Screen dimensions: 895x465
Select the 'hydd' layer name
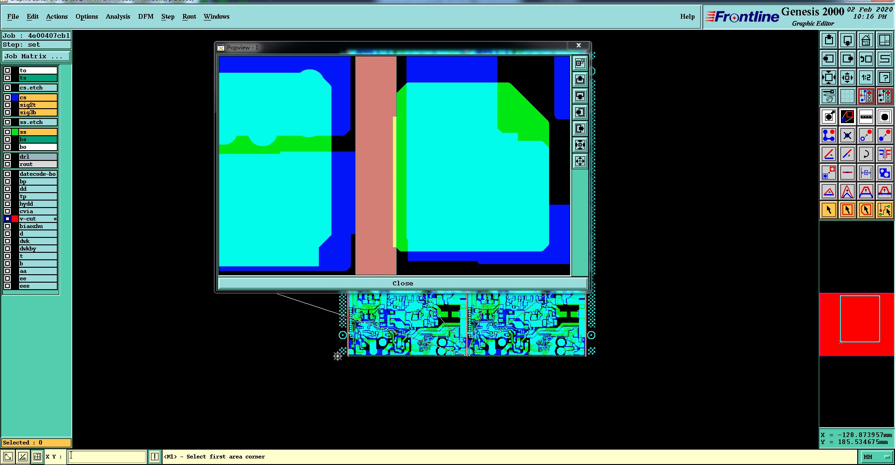click(x=38, y=204)
